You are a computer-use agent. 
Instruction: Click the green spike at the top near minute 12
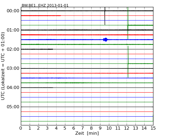[x=128, y=23]
